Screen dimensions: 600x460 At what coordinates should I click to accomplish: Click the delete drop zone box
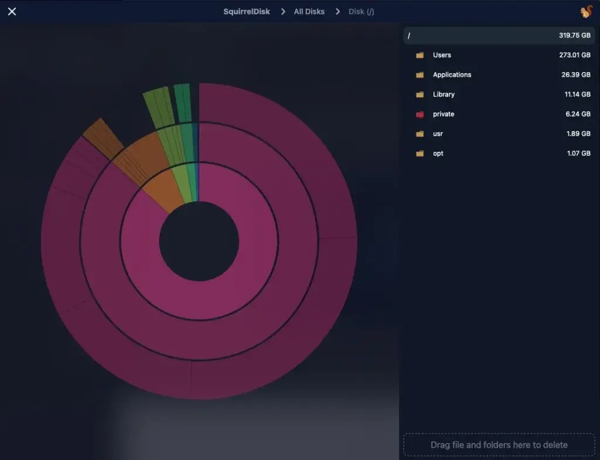(x=499, y=445)
